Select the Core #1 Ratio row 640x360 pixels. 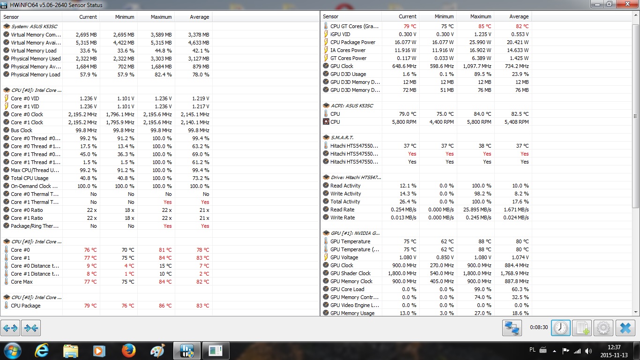coord(107,218)
